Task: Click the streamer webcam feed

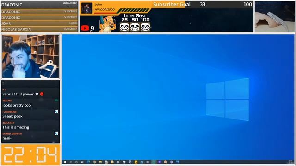Action: [x=31, y=56]
